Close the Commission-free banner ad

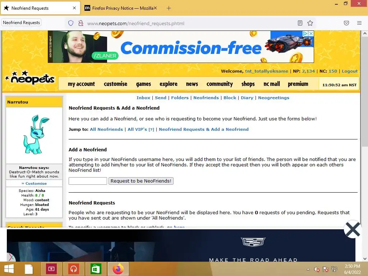(x=311, y=33)
